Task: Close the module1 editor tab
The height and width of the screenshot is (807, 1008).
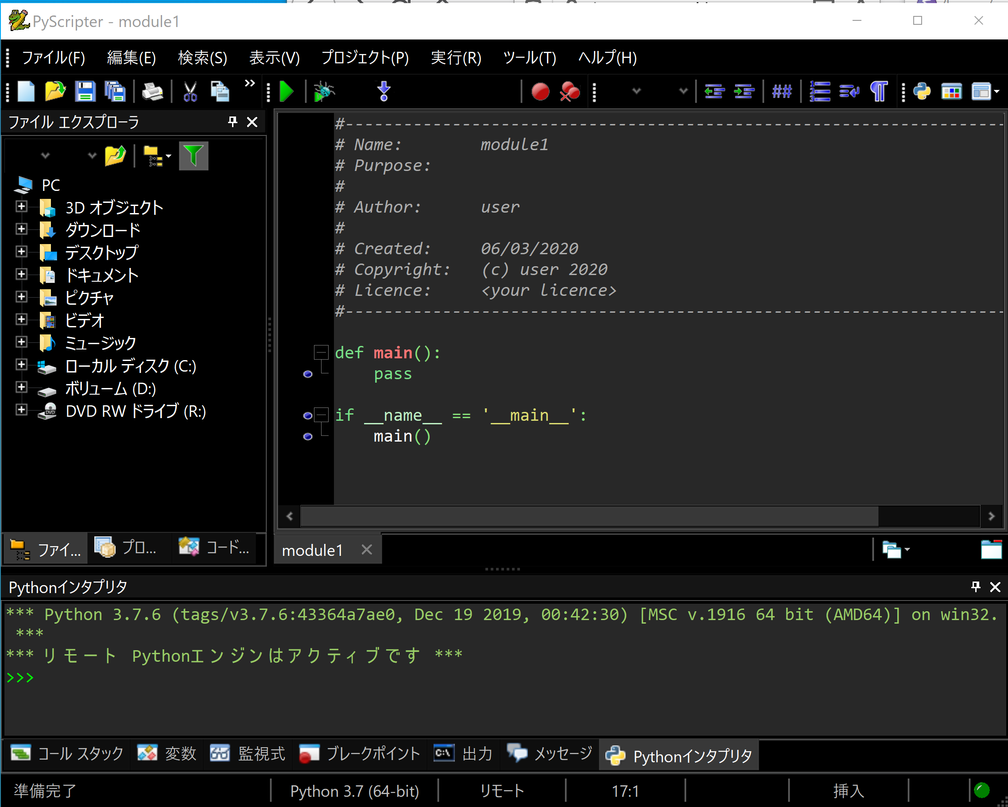Action: [367, 549]
